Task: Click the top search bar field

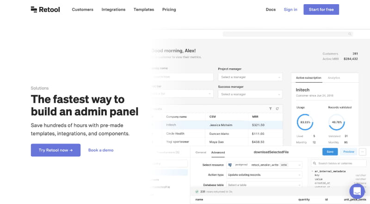Action: pyautogui.click(x=288, y=34)
